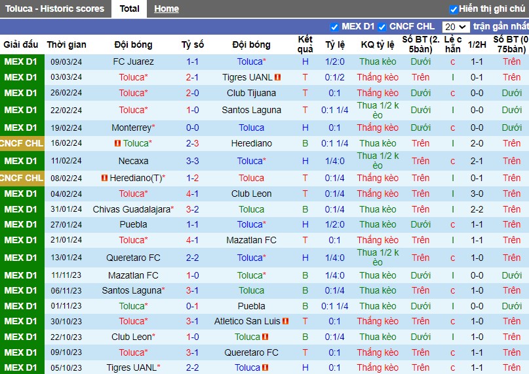The image size is (529, 374).
Task: Click CNCF CHL league label on 16/02/24 row
Action: click(22, 143)
